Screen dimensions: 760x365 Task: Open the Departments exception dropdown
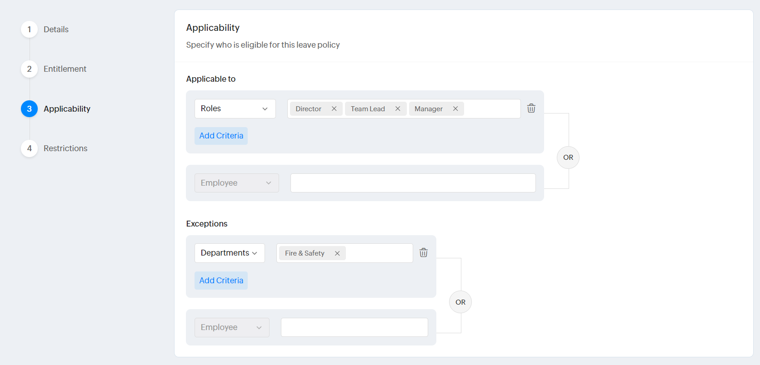pos(230,253)
